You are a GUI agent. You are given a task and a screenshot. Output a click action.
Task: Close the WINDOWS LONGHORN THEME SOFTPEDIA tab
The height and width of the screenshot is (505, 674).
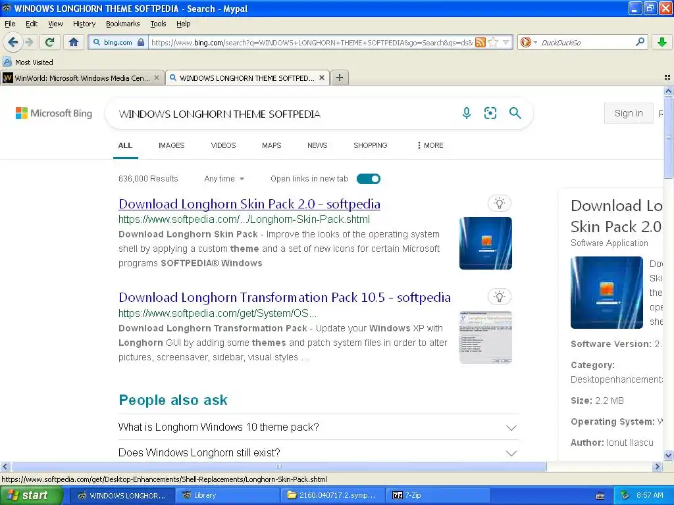(321, 78)
